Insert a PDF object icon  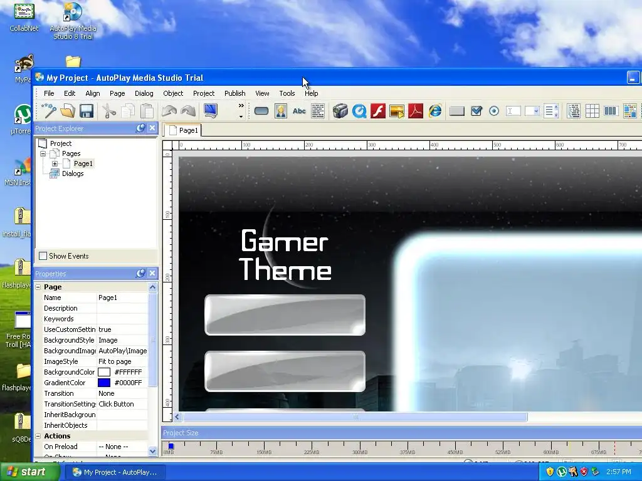[416, 111]
